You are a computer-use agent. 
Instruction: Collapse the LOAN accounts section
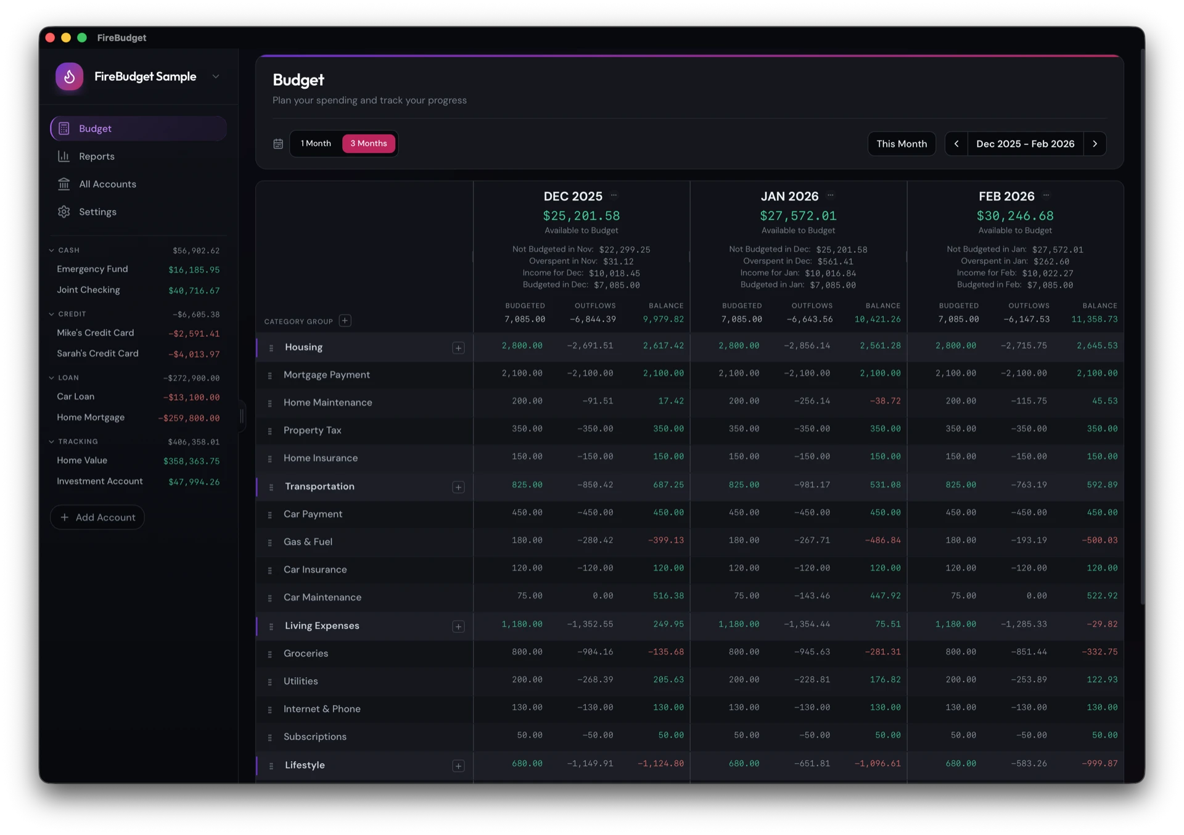pos(51,377)
